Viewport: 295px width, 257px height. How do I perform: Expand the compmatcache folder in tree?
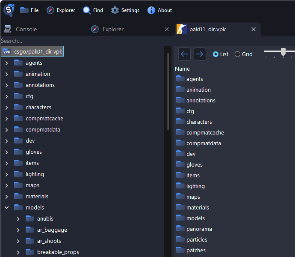pos(6,119)
